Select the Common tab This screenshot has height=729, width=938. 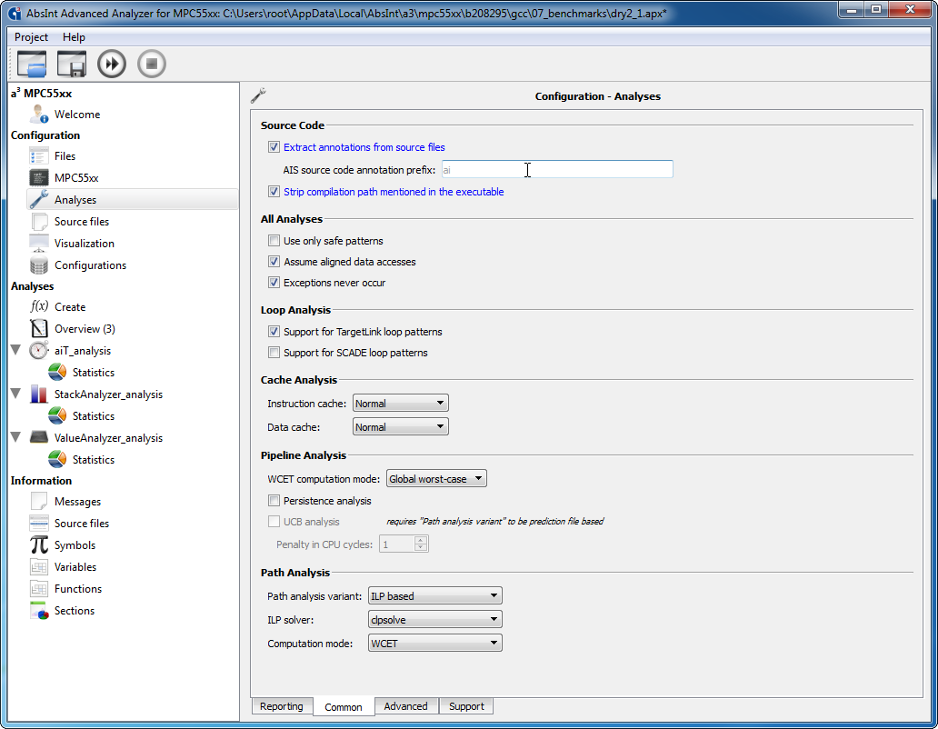click(x=344, y=707)
